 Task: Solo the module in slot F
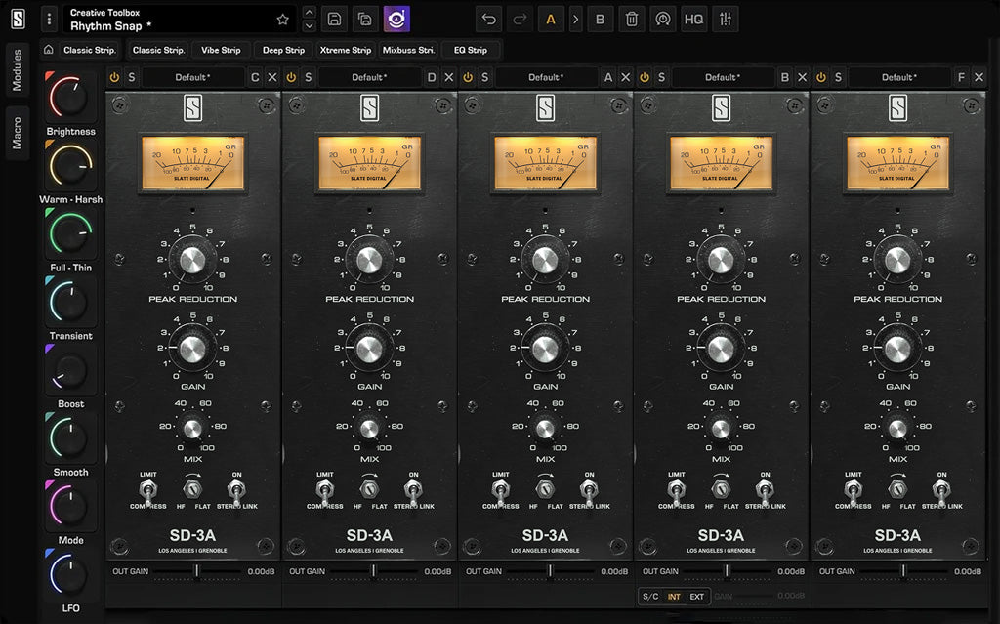[x=838, y=77]
